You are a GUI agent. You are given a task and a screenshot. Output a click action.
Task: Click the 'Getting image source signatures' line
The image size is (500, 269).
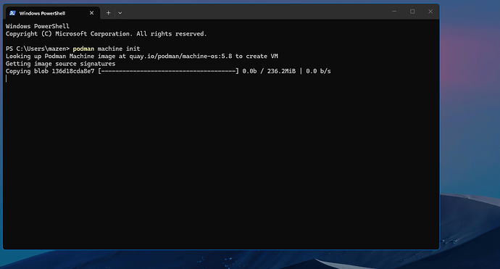click(61, 64)
